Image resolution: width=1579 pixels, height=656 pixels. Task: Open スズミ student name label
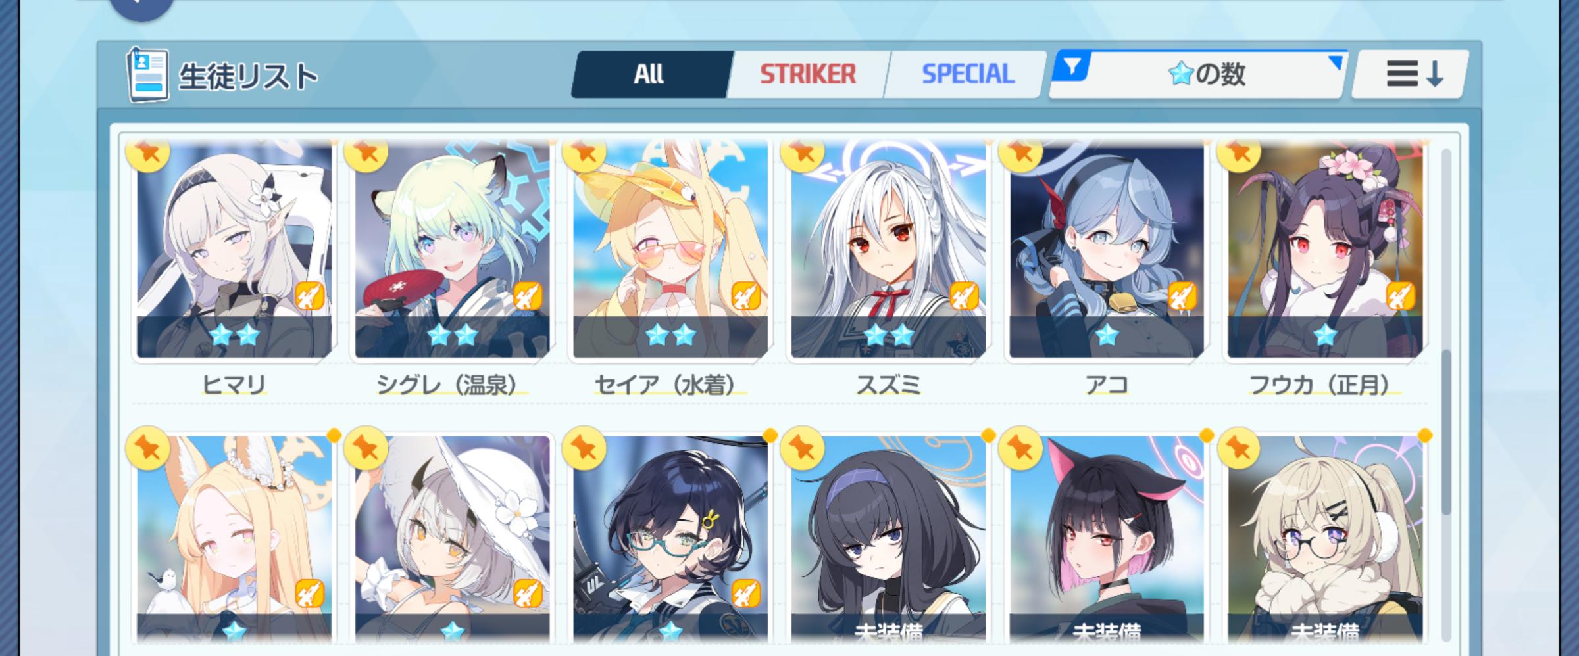[888, 385]
